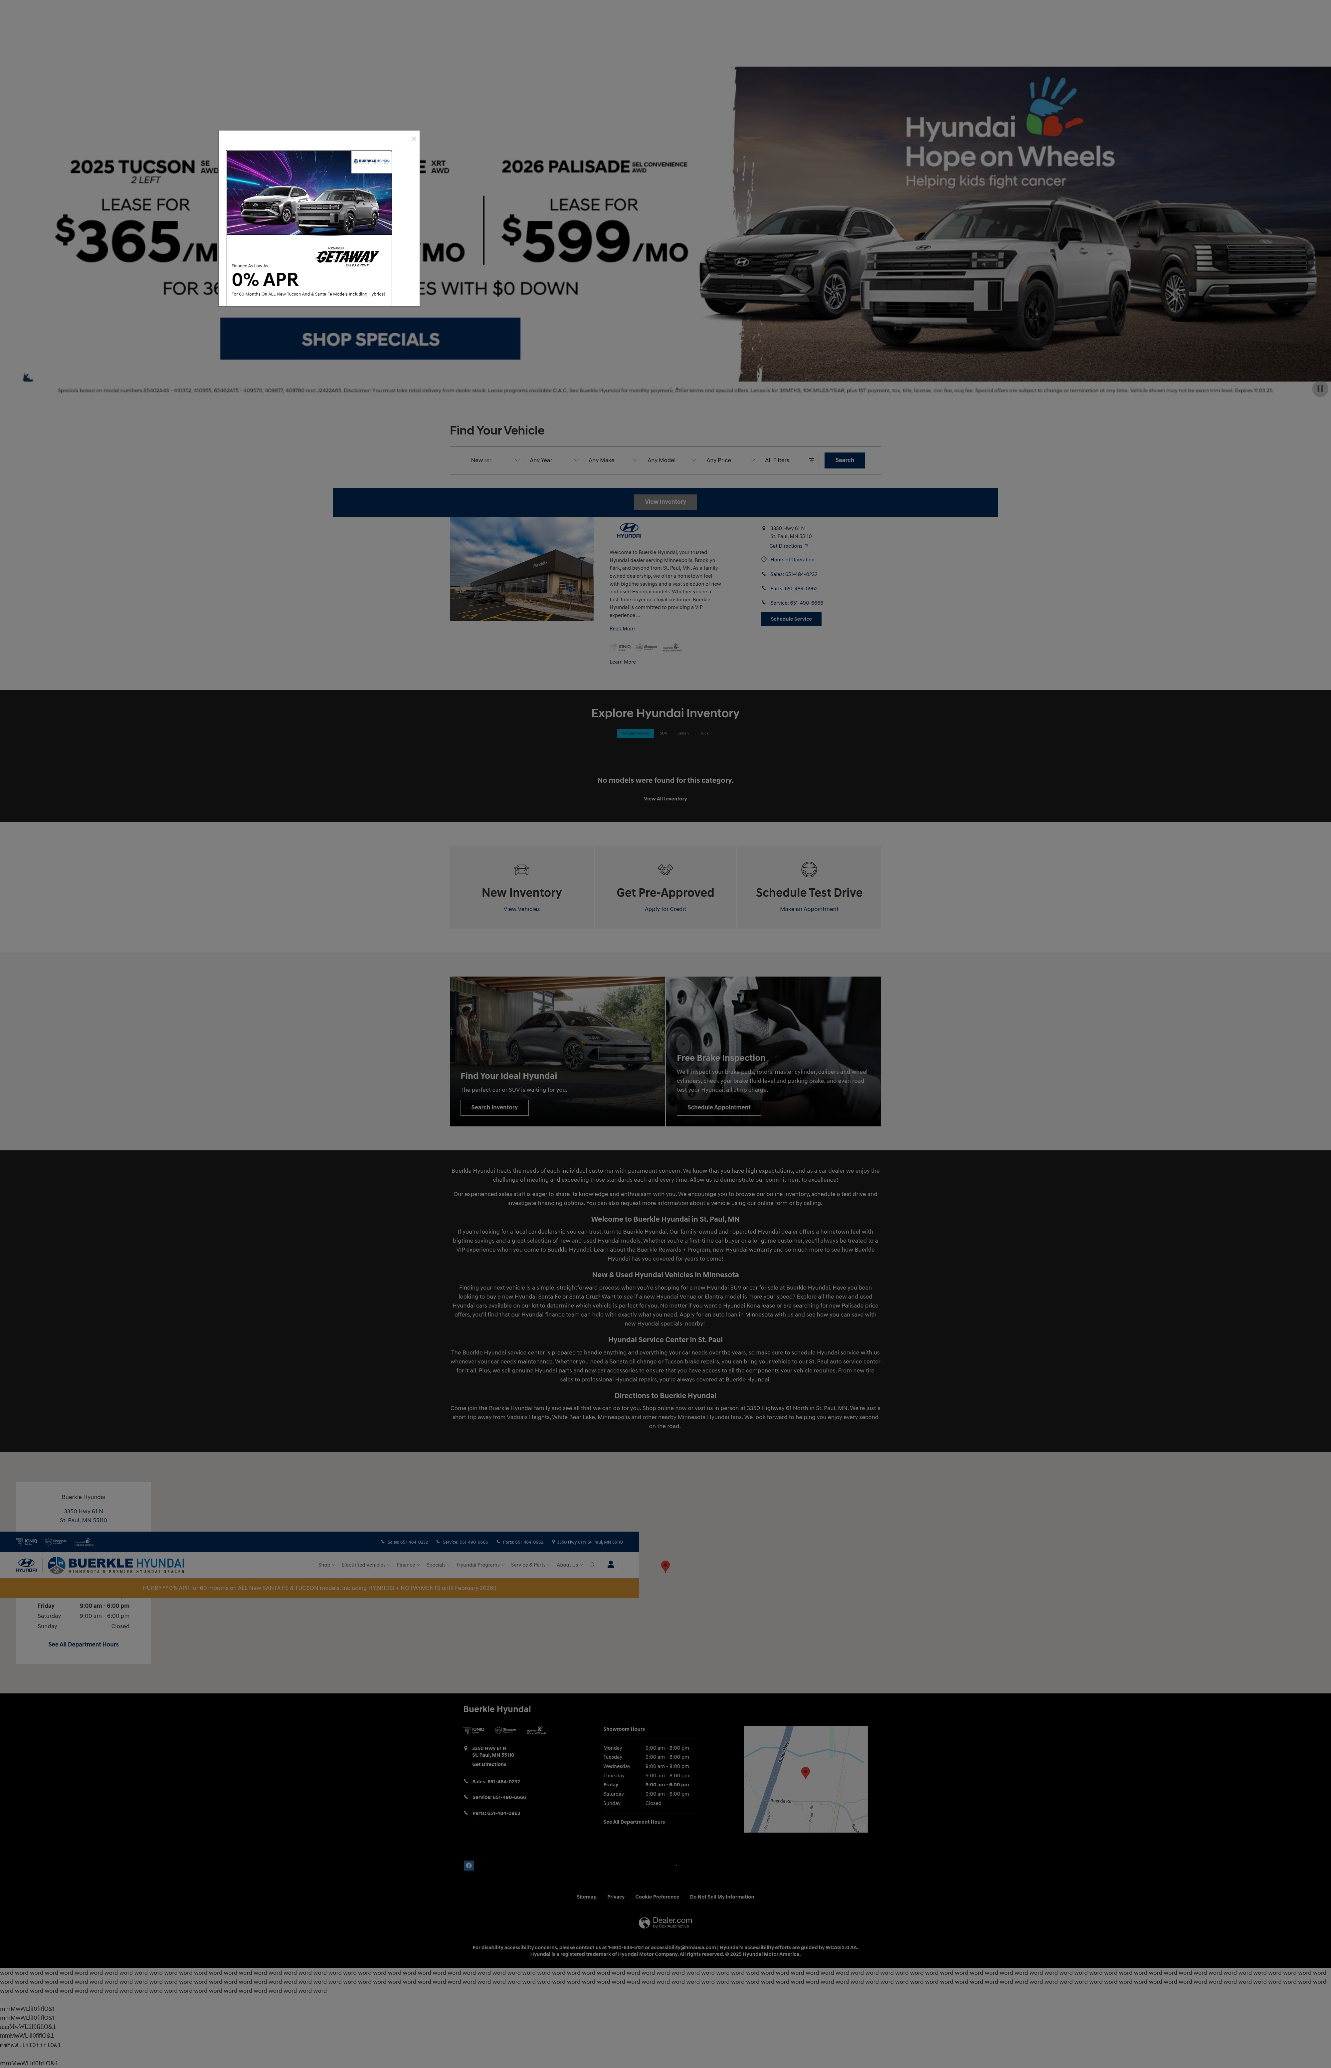This screenshot has height=2068, width=1331.
Task: Click View All Inventory link
Action: 665,799
